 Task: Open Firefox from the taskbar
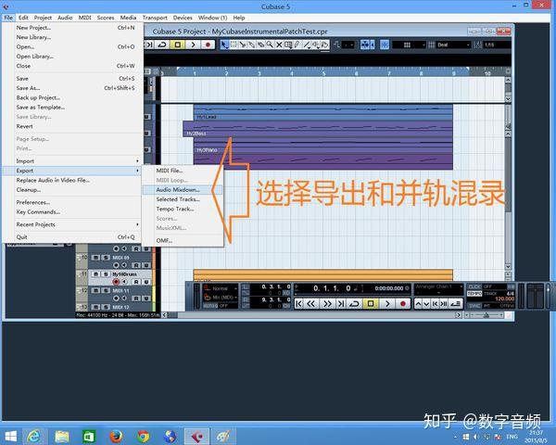(x=116, y=437)
